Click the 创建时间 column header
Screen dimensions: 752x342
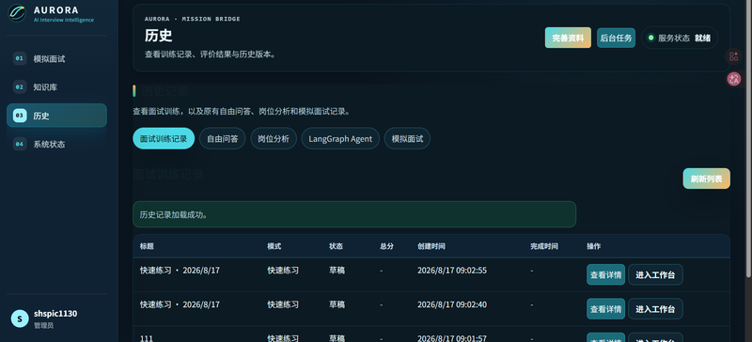[x=431, y=246]
